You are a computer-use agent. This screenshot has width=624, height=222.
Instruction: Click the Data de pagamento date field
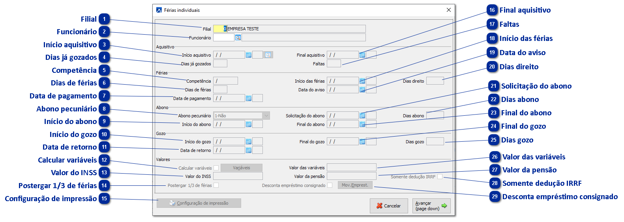[229, 98]
